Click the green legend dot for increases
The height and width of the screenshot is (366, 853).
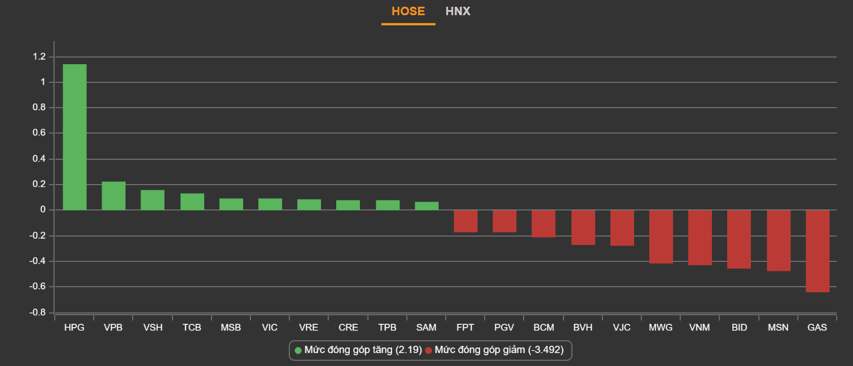tap(298, 350)
